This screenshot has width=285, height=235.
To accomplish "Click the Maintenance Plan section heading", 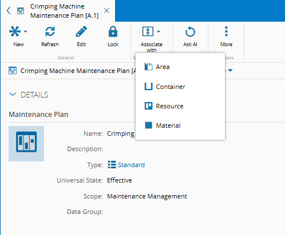I will 38,115.
